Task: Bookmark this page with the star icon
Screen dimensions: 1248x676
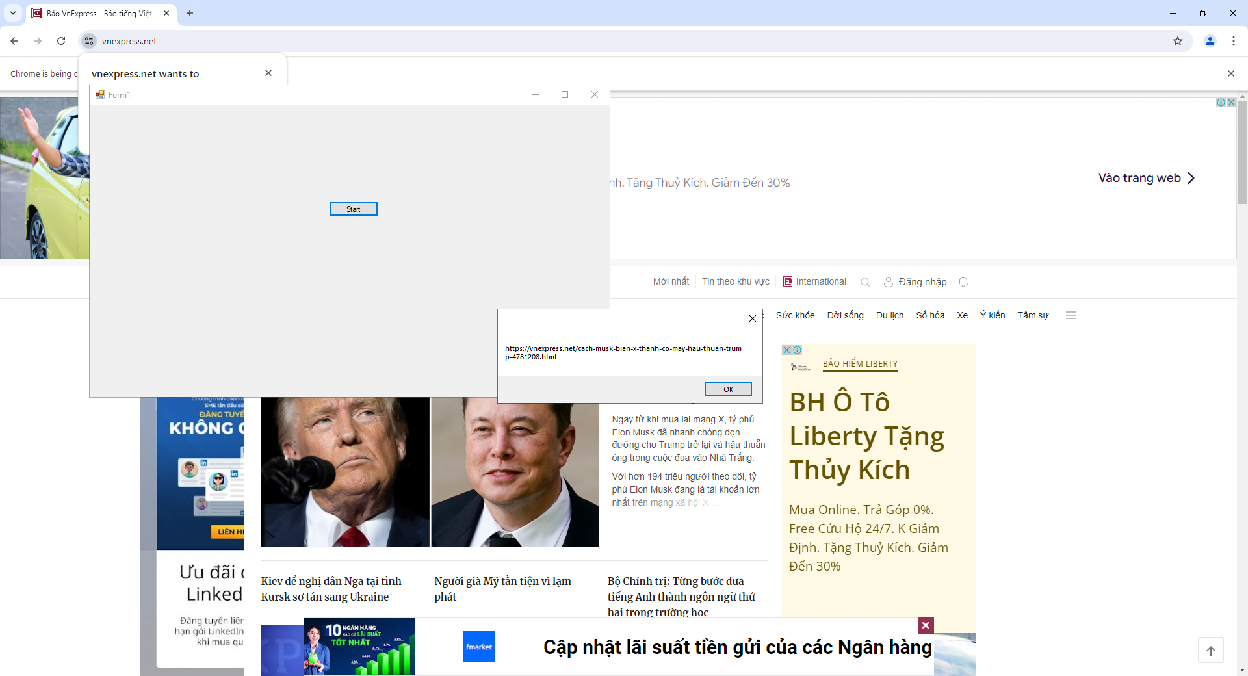Action: pos(1178,41)
